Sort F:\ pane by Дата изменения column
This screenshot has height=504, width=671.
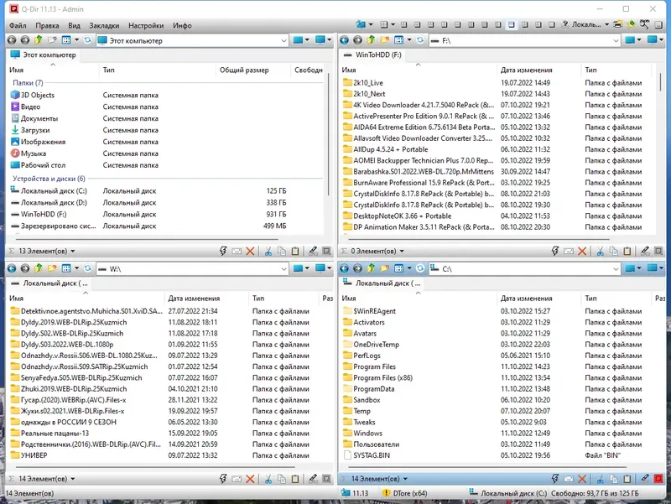[x=538, y=70]
